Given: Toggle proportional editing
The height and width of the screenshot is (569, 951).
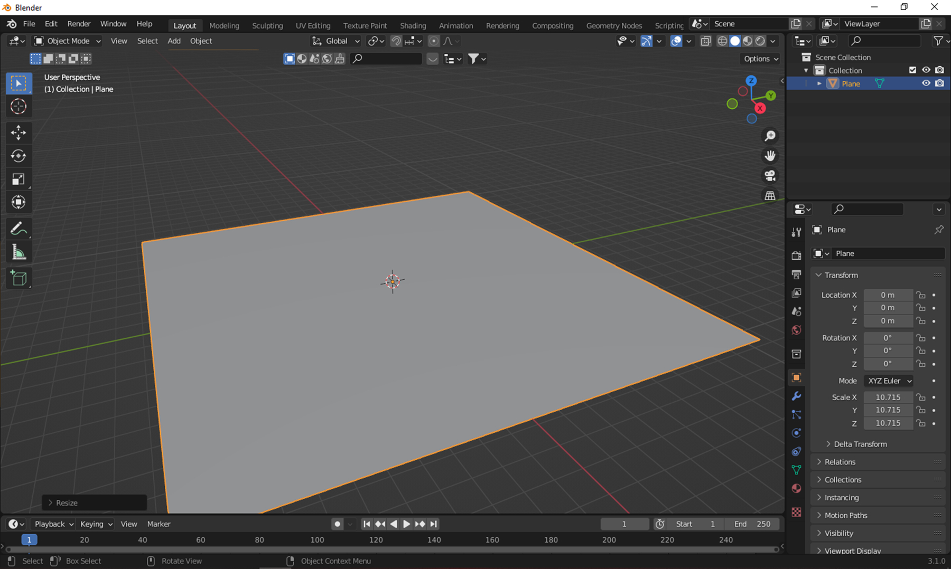Looking at the screenshot, I should coord(434,41).
